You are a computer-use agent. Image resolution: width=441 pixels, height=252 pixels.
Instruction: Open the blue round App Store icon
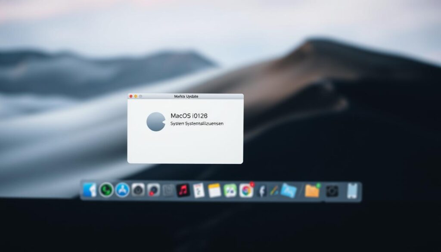tap(122, 190)
